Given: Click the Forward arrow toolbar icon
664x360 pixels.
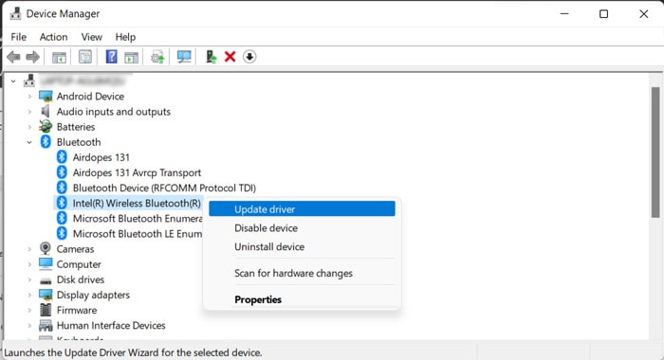Looking at the screenshot, I should coord(32,57).
